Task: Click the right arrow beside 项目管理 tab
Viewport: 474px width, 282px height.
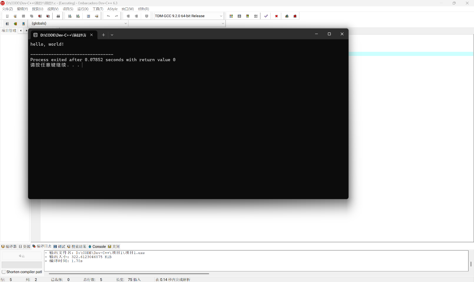Action: (x=26, y=31)
